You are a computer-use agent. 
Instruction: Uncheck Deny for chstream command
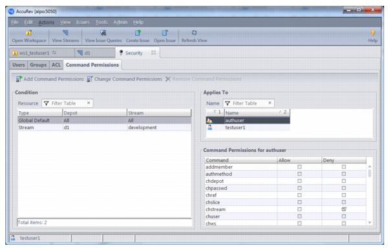(344, 209)
